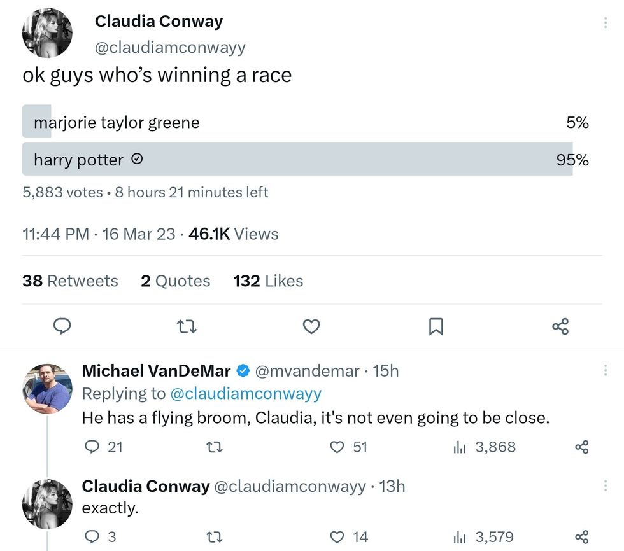Retweet Michael VanDeMar's flying broom reply
This screenshot has width=624, height=551.
tap(215, 447)
